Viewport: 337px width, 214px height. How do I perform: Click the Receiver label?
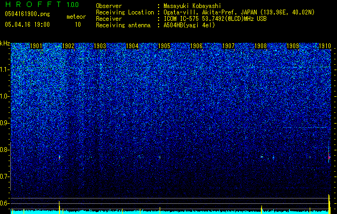[x=109, y=19]
